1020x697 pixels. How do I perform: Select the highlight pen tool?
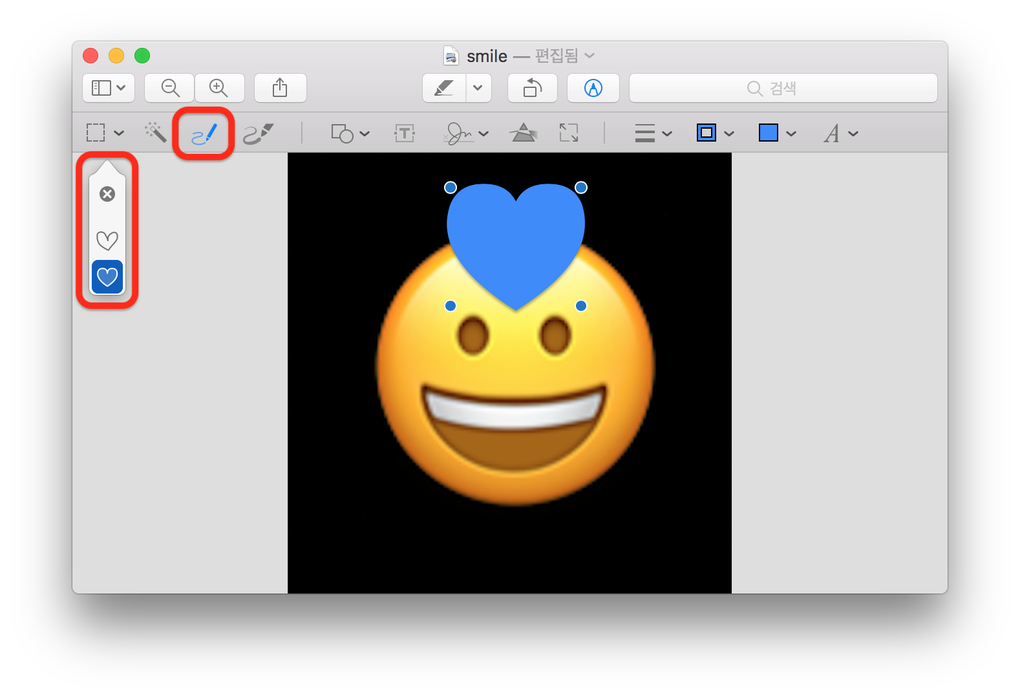pyautogui.click(x=444, y=88)
